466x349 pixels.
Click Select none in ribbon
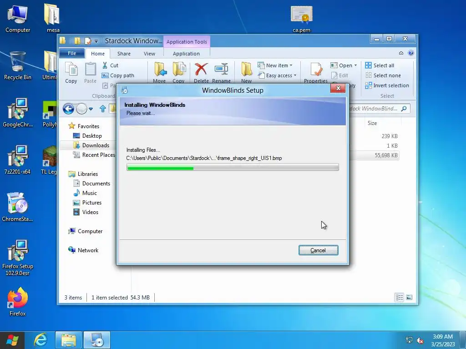[383, 75]
